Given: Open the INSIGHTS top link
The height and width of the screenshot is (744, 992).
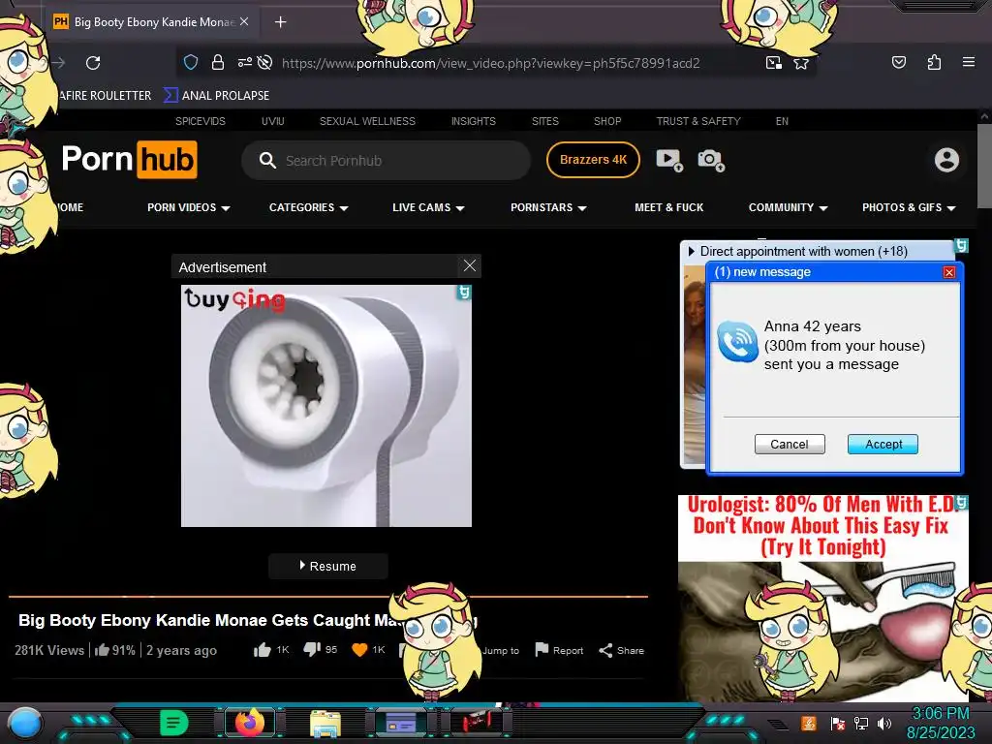Looking at the screenshot, I should coord(473,121).
